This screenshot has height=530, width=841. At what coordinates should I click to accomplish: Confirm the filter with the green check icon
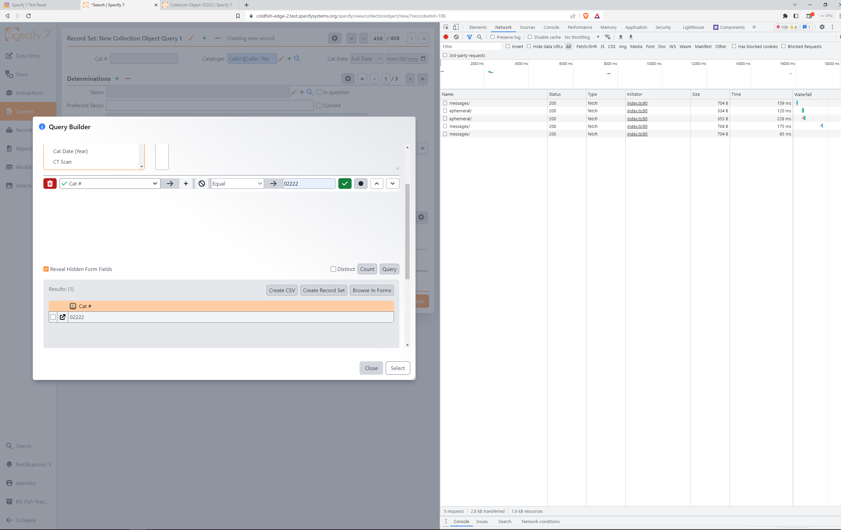345,183
